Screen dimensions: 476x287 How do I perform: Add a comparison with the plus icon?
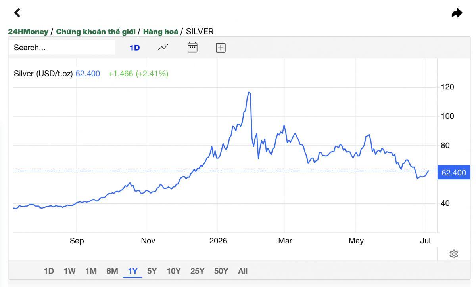tap(221, 48)
